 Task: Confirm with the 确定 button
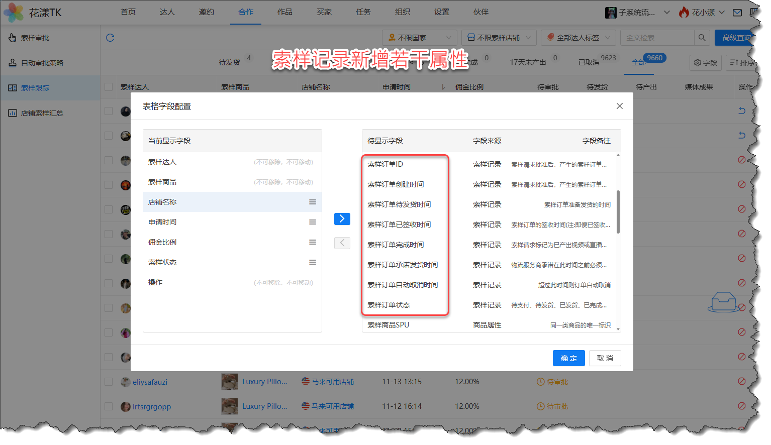[568, 358]
